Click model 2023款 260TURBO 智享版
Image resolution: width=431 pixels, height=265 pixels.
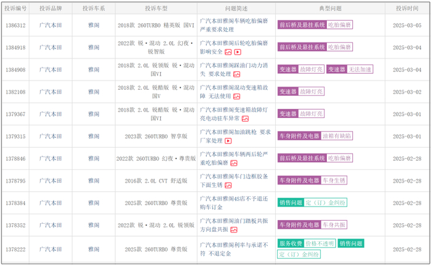(x=156, y=136)
